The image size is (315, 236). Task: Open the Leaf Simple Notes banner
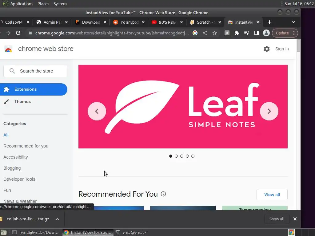(x=183, y=107)
